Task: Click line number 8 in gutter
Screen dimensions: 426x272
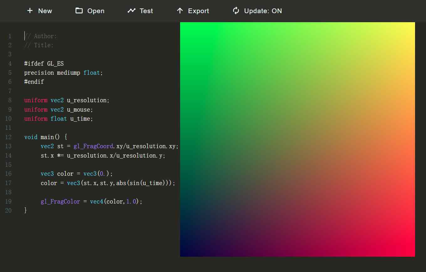Action: coord(10,100)
